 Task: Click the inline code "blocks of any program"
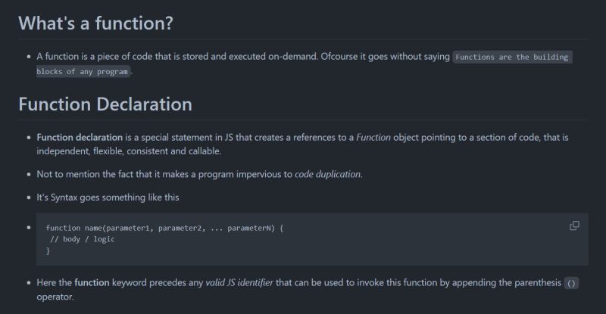(x=83, y=72)
